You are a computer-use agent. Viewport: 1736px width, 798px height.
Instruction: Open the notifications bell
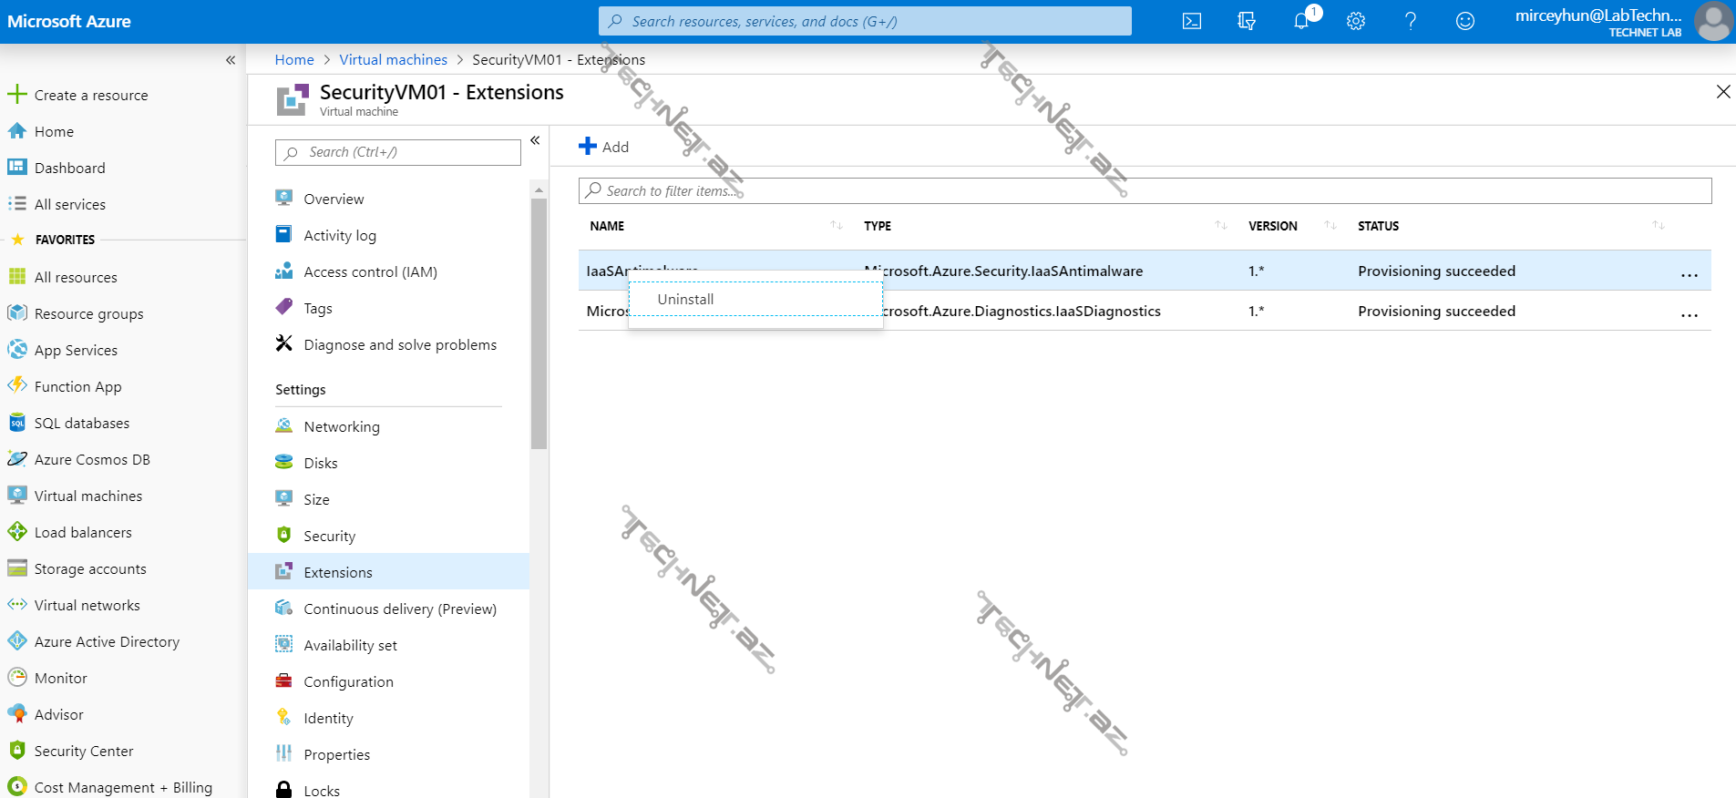(1301, 21)
